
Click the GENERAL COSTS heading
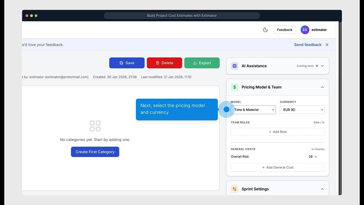(x=243, y=149)
